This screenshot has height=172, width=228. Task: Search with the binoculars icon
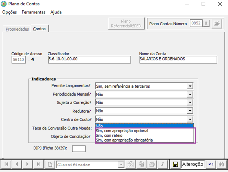tap(222, 164)
